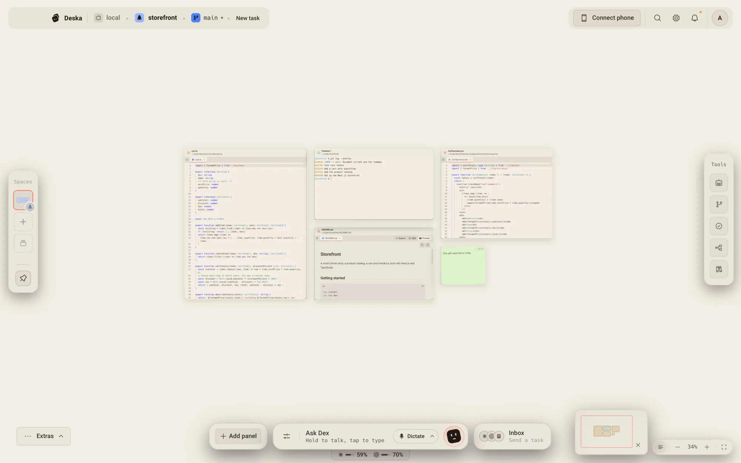Viewport: 741px width, 463px height.
Task: Click the Ask Dex input area
Action: click(345, 436)
